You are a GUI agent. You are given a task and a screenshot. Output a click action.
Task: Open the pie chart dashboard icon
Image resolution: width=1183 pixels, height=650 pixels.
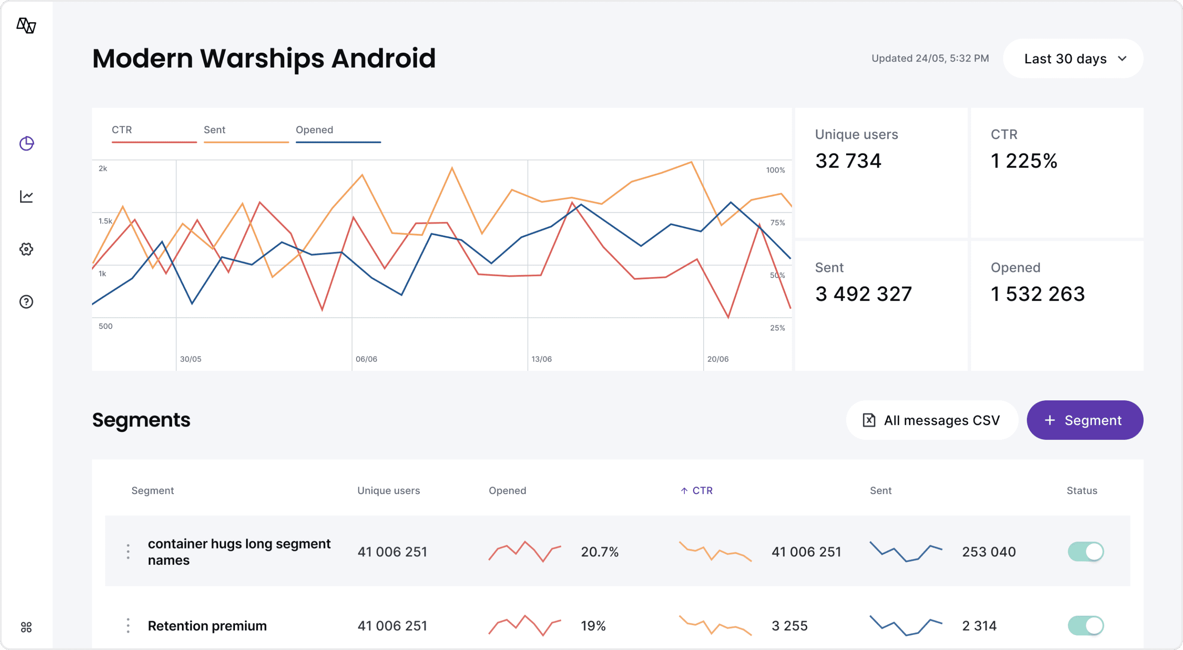(26, 144)
